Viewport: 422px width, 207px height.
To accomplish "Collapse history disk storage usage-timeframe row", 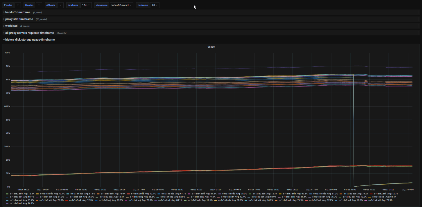I will pos(30,40).
